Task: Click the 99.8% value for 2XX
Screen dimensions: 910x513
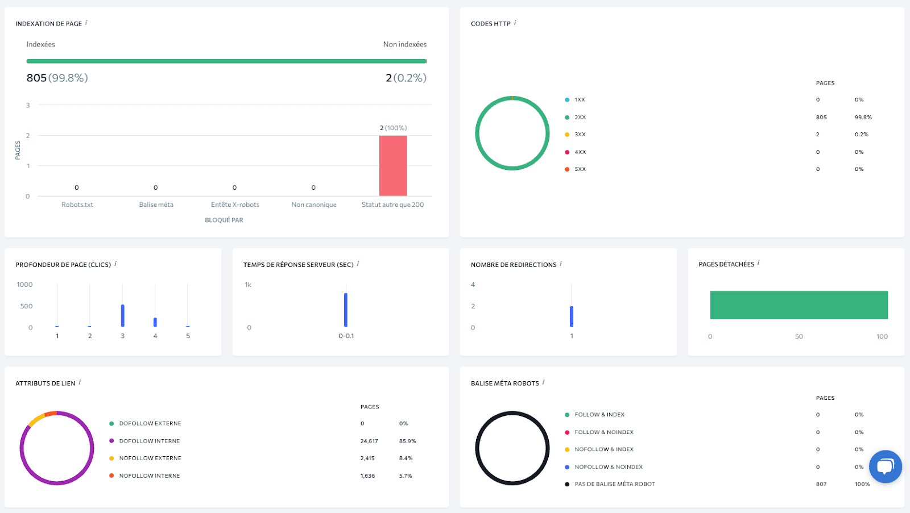Action: tap(863, 118)
